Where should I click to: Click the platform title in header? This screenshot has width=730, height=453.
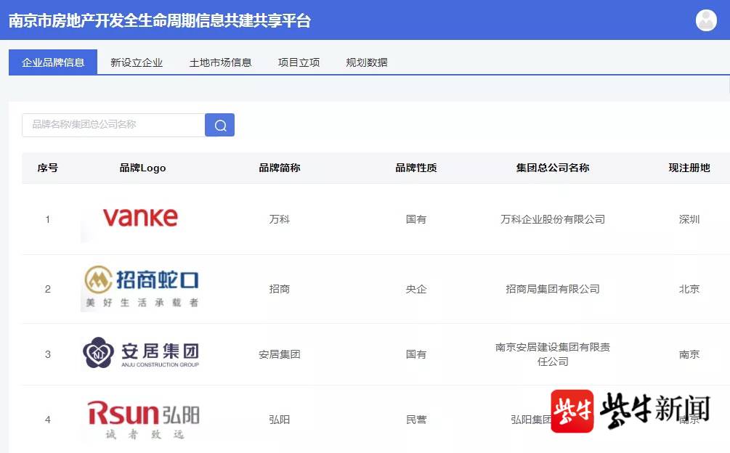coord(160,20)
